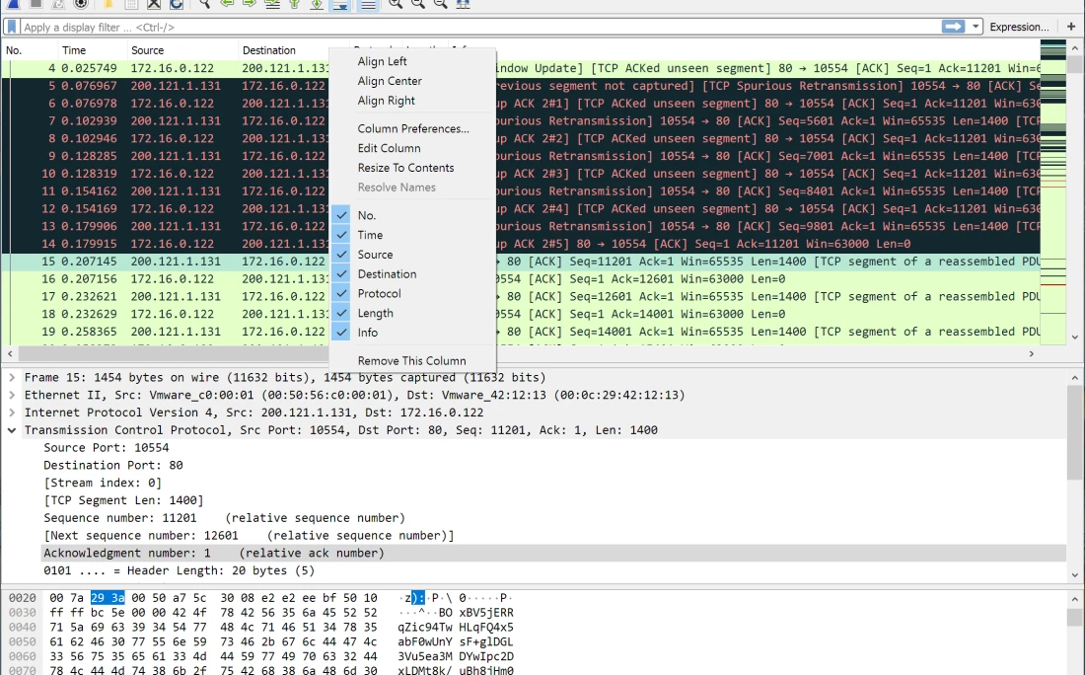Image resolution: width=1085 pixels, height=675 pixels.
Task: Open the display filter history dropdown
Action: tap(976, 27)
